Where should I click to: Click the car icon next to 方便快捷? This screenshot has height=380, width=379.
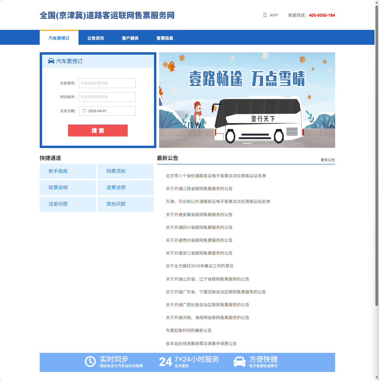[x=239, y=361]
